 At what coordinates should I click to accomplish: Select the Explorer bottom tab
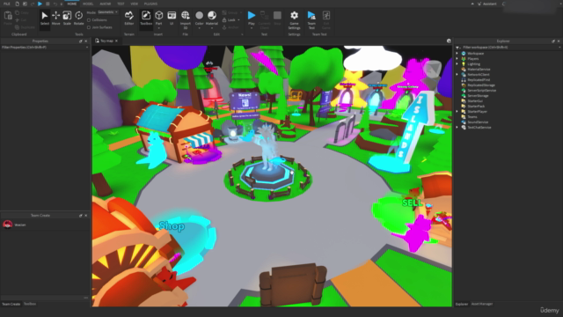pyautogui.click(x=462, y=304)
